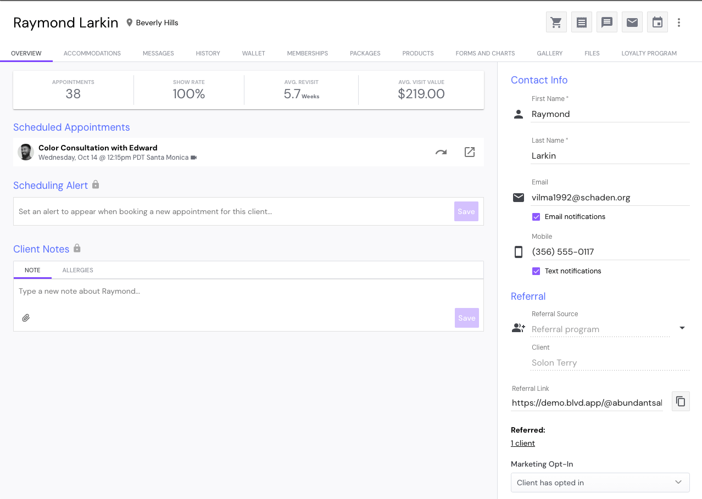Click the Beverly Hills location text
The height and width of the screenshot is (499, 702).
[157, 23]
